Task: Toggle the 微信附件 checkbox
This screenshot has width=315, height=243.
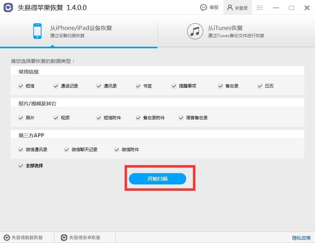Action: [117, 150]
